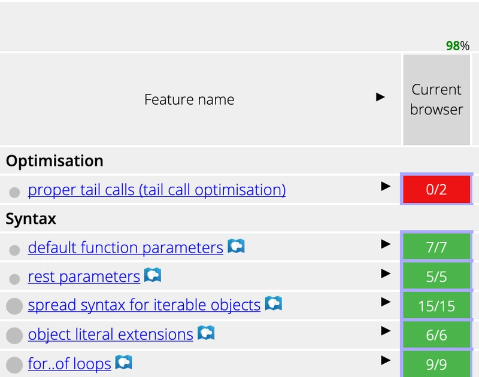Image resolution: width=479 pixels, height=377 pixels.
Task: Click the flag icon next to default function parameters
Action: 236,247
